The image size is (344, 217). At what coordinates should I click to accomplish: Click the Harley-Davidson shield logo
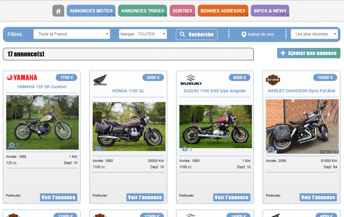(x=273, y=80)
